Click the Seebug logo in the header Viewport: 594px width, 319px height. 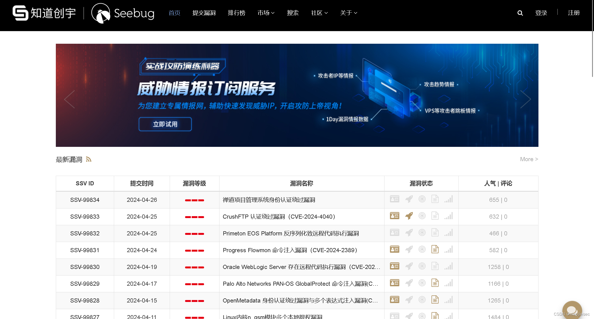click(123, 13)
